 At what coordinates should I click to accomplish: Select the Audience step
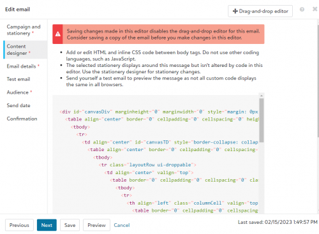click(19, 92)
